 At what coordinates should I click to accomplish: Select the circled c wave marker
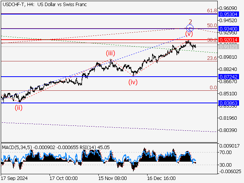pyautogui.click(x=190, y=28)
